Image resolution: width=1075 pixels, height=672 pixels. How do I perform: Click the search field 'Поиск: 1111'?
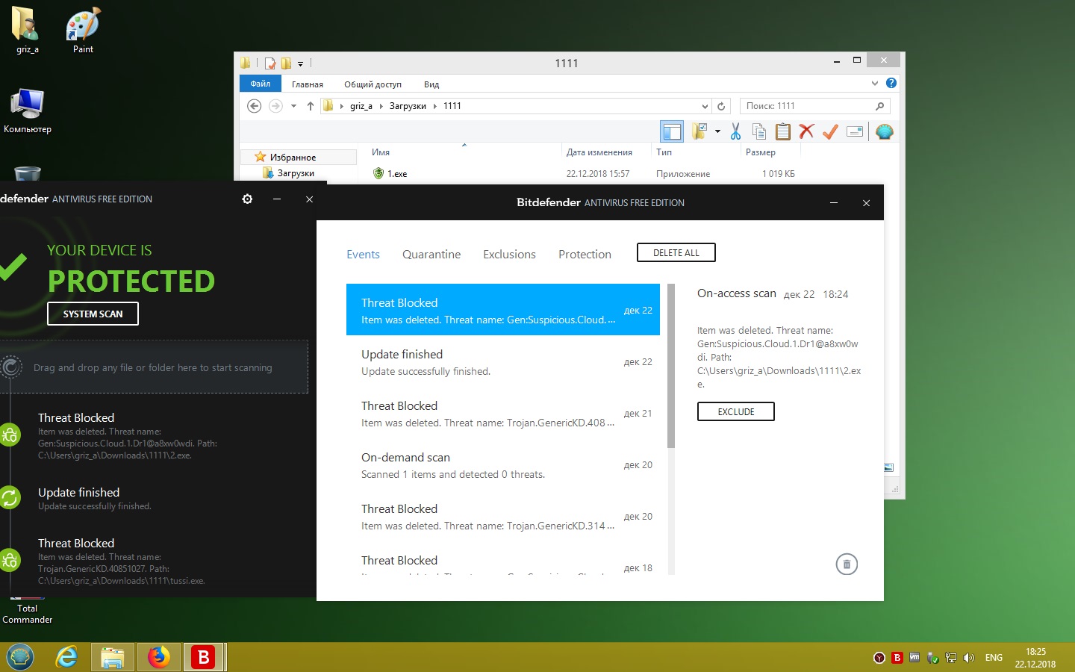pyautogui.click(x=806, y=106)
